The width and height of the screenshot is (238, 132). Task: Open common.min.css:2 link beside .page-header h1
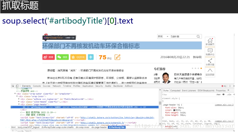(224, 105)
